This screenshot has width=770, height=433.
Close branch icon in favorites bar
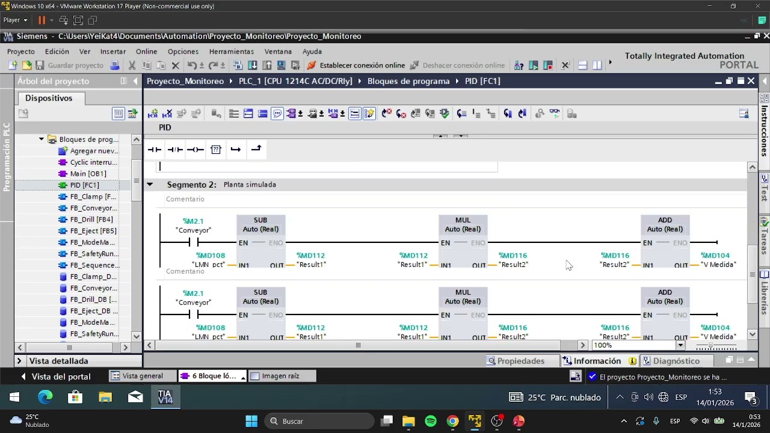click(x=256, y=149)
